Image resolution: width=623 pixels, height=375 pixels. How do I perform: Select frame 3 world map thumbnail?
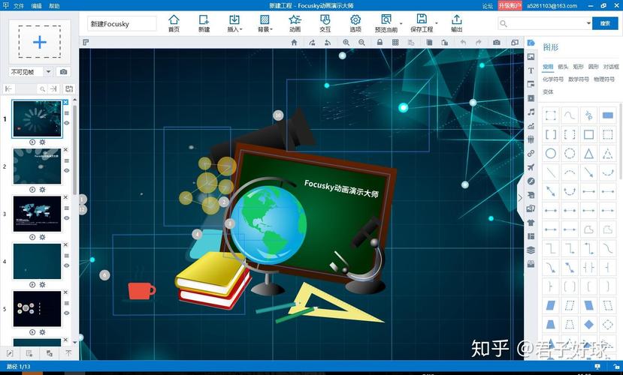pyautogui.click(x=38, y=214)
